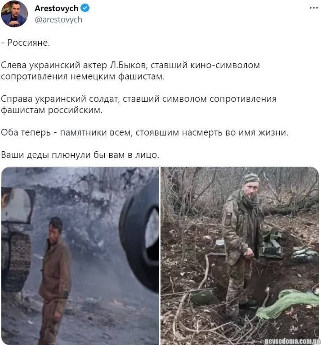Click the final line 'Ваши деды плюнули бы'
The image size is (321, 345).
click(80, 155)
